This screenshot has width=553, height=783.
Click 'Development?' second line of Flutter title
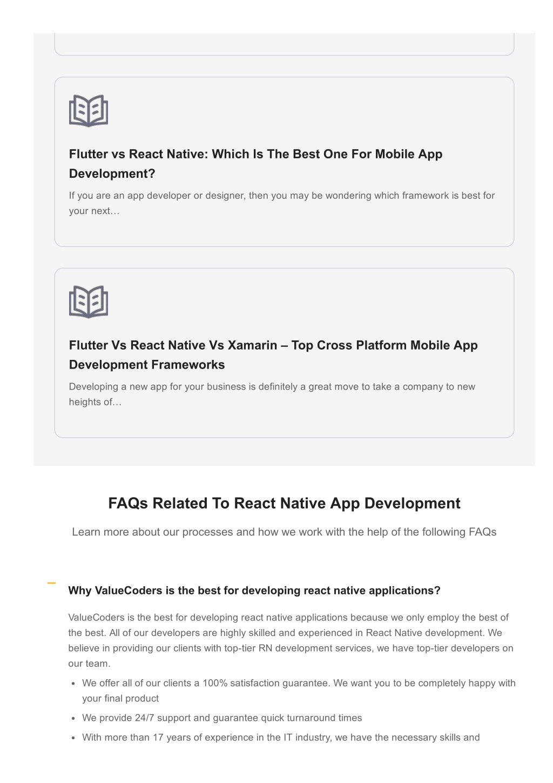[x=112, y=173]
